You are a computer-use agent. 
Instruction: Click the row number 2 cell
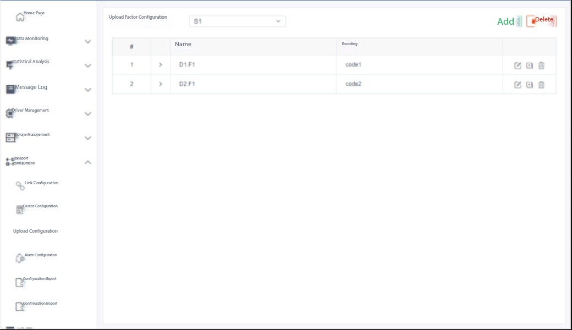click(x=131, y=84)
